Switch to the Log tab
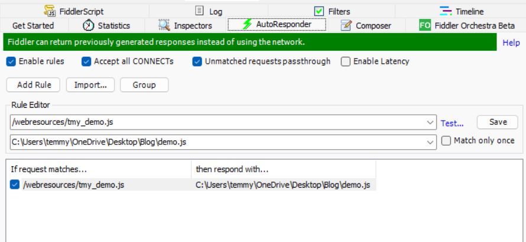 [x=209, y=11]
